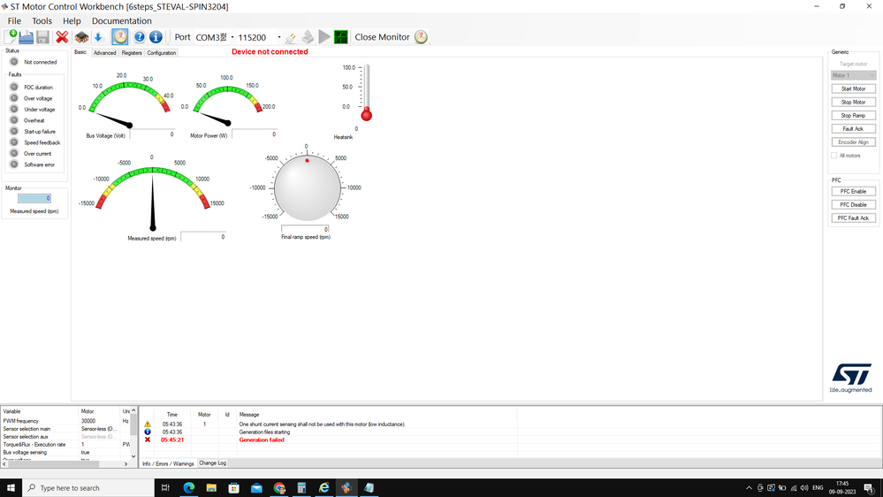883x497 pixels.
Task: Click the grey play arrow icon
Action: coord(324,37)
